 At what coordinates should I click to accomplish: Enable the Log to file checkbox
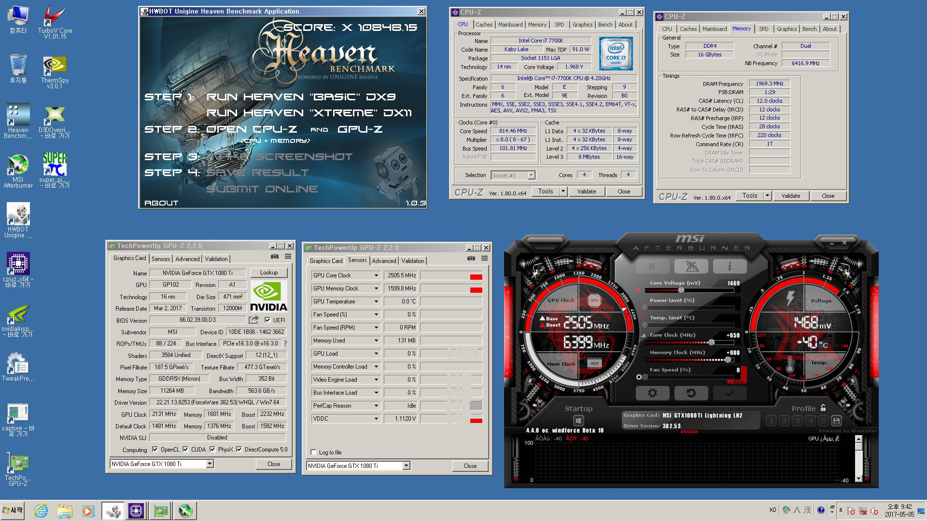[x=314, y=452]
